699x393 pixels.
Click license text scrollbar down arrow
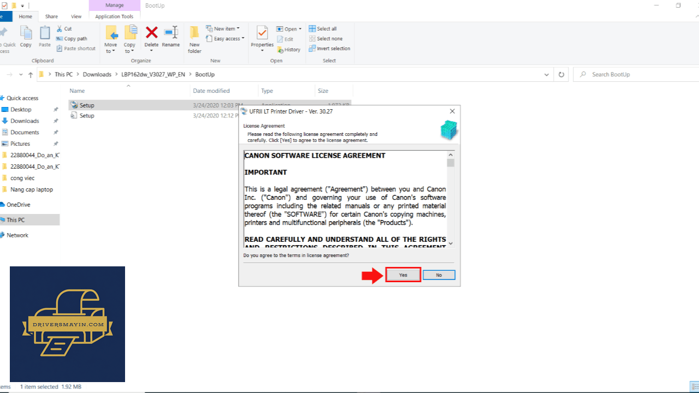pyautogui.click(x=451, y=243)
